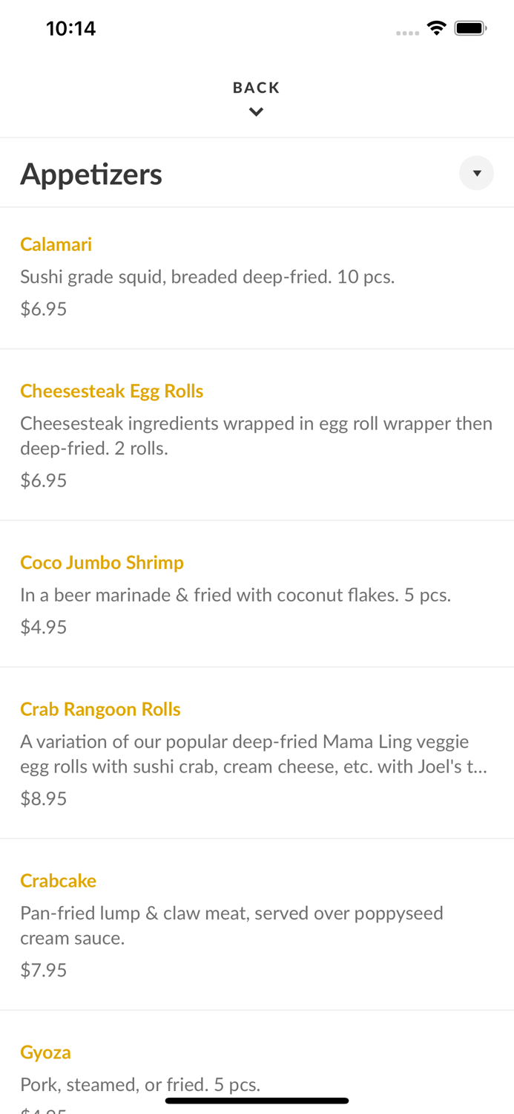Tap the cellular signal dots icon
Viewport: 514px width, 1114px height.
[x=407, y=32]
